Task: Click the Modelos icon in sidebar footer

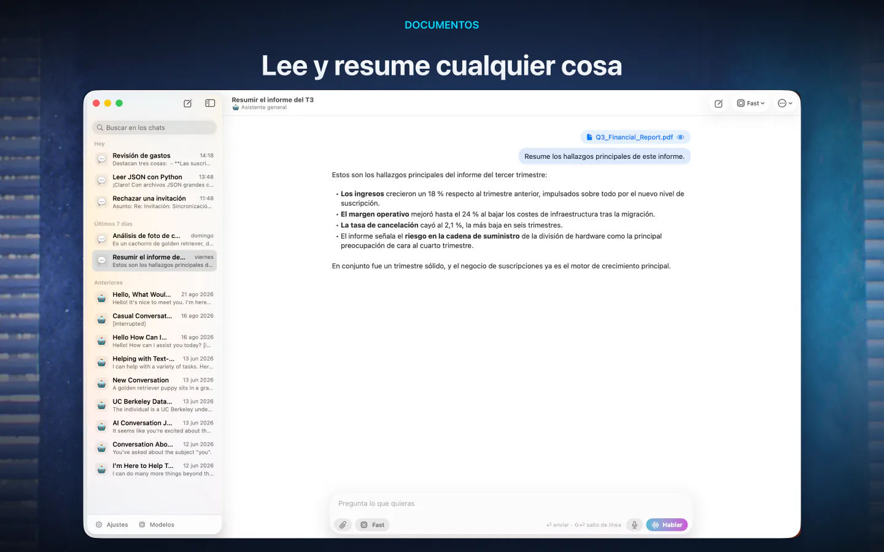Action: [x=142, y=525]
